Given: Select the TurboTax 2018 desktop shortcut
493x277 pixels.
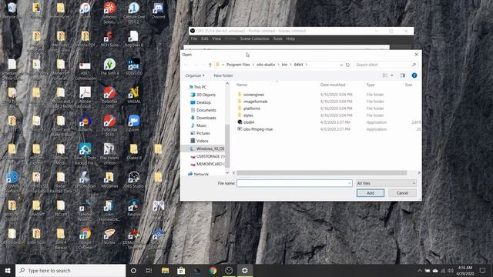Looking at the screenshot, I should [109, 98].
